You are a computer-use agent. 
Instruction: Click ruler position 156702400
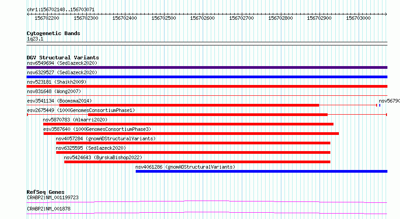pos(125,18)
